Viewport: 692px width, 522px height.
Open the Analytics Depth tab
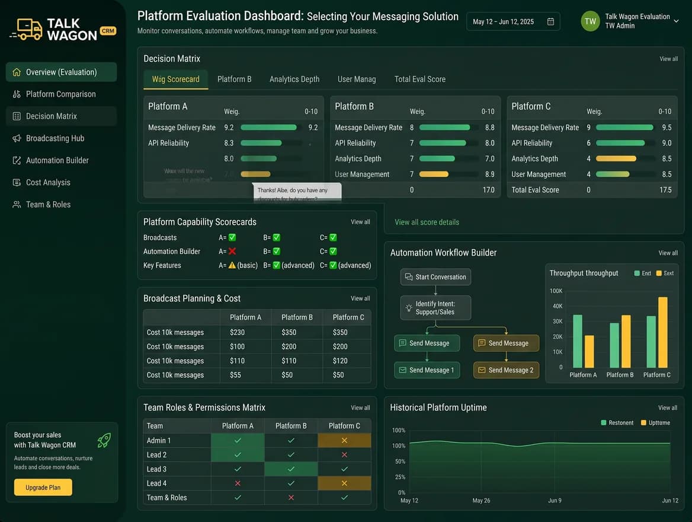click(294, 79)
